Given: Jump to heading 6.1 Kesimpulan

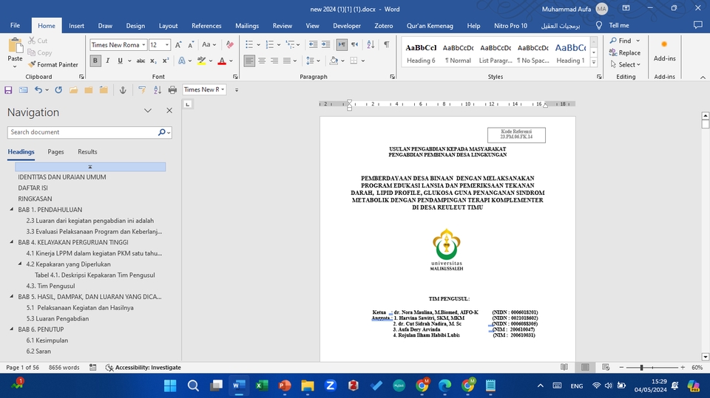Looking at the screenshot, I should tap(47, 340).
